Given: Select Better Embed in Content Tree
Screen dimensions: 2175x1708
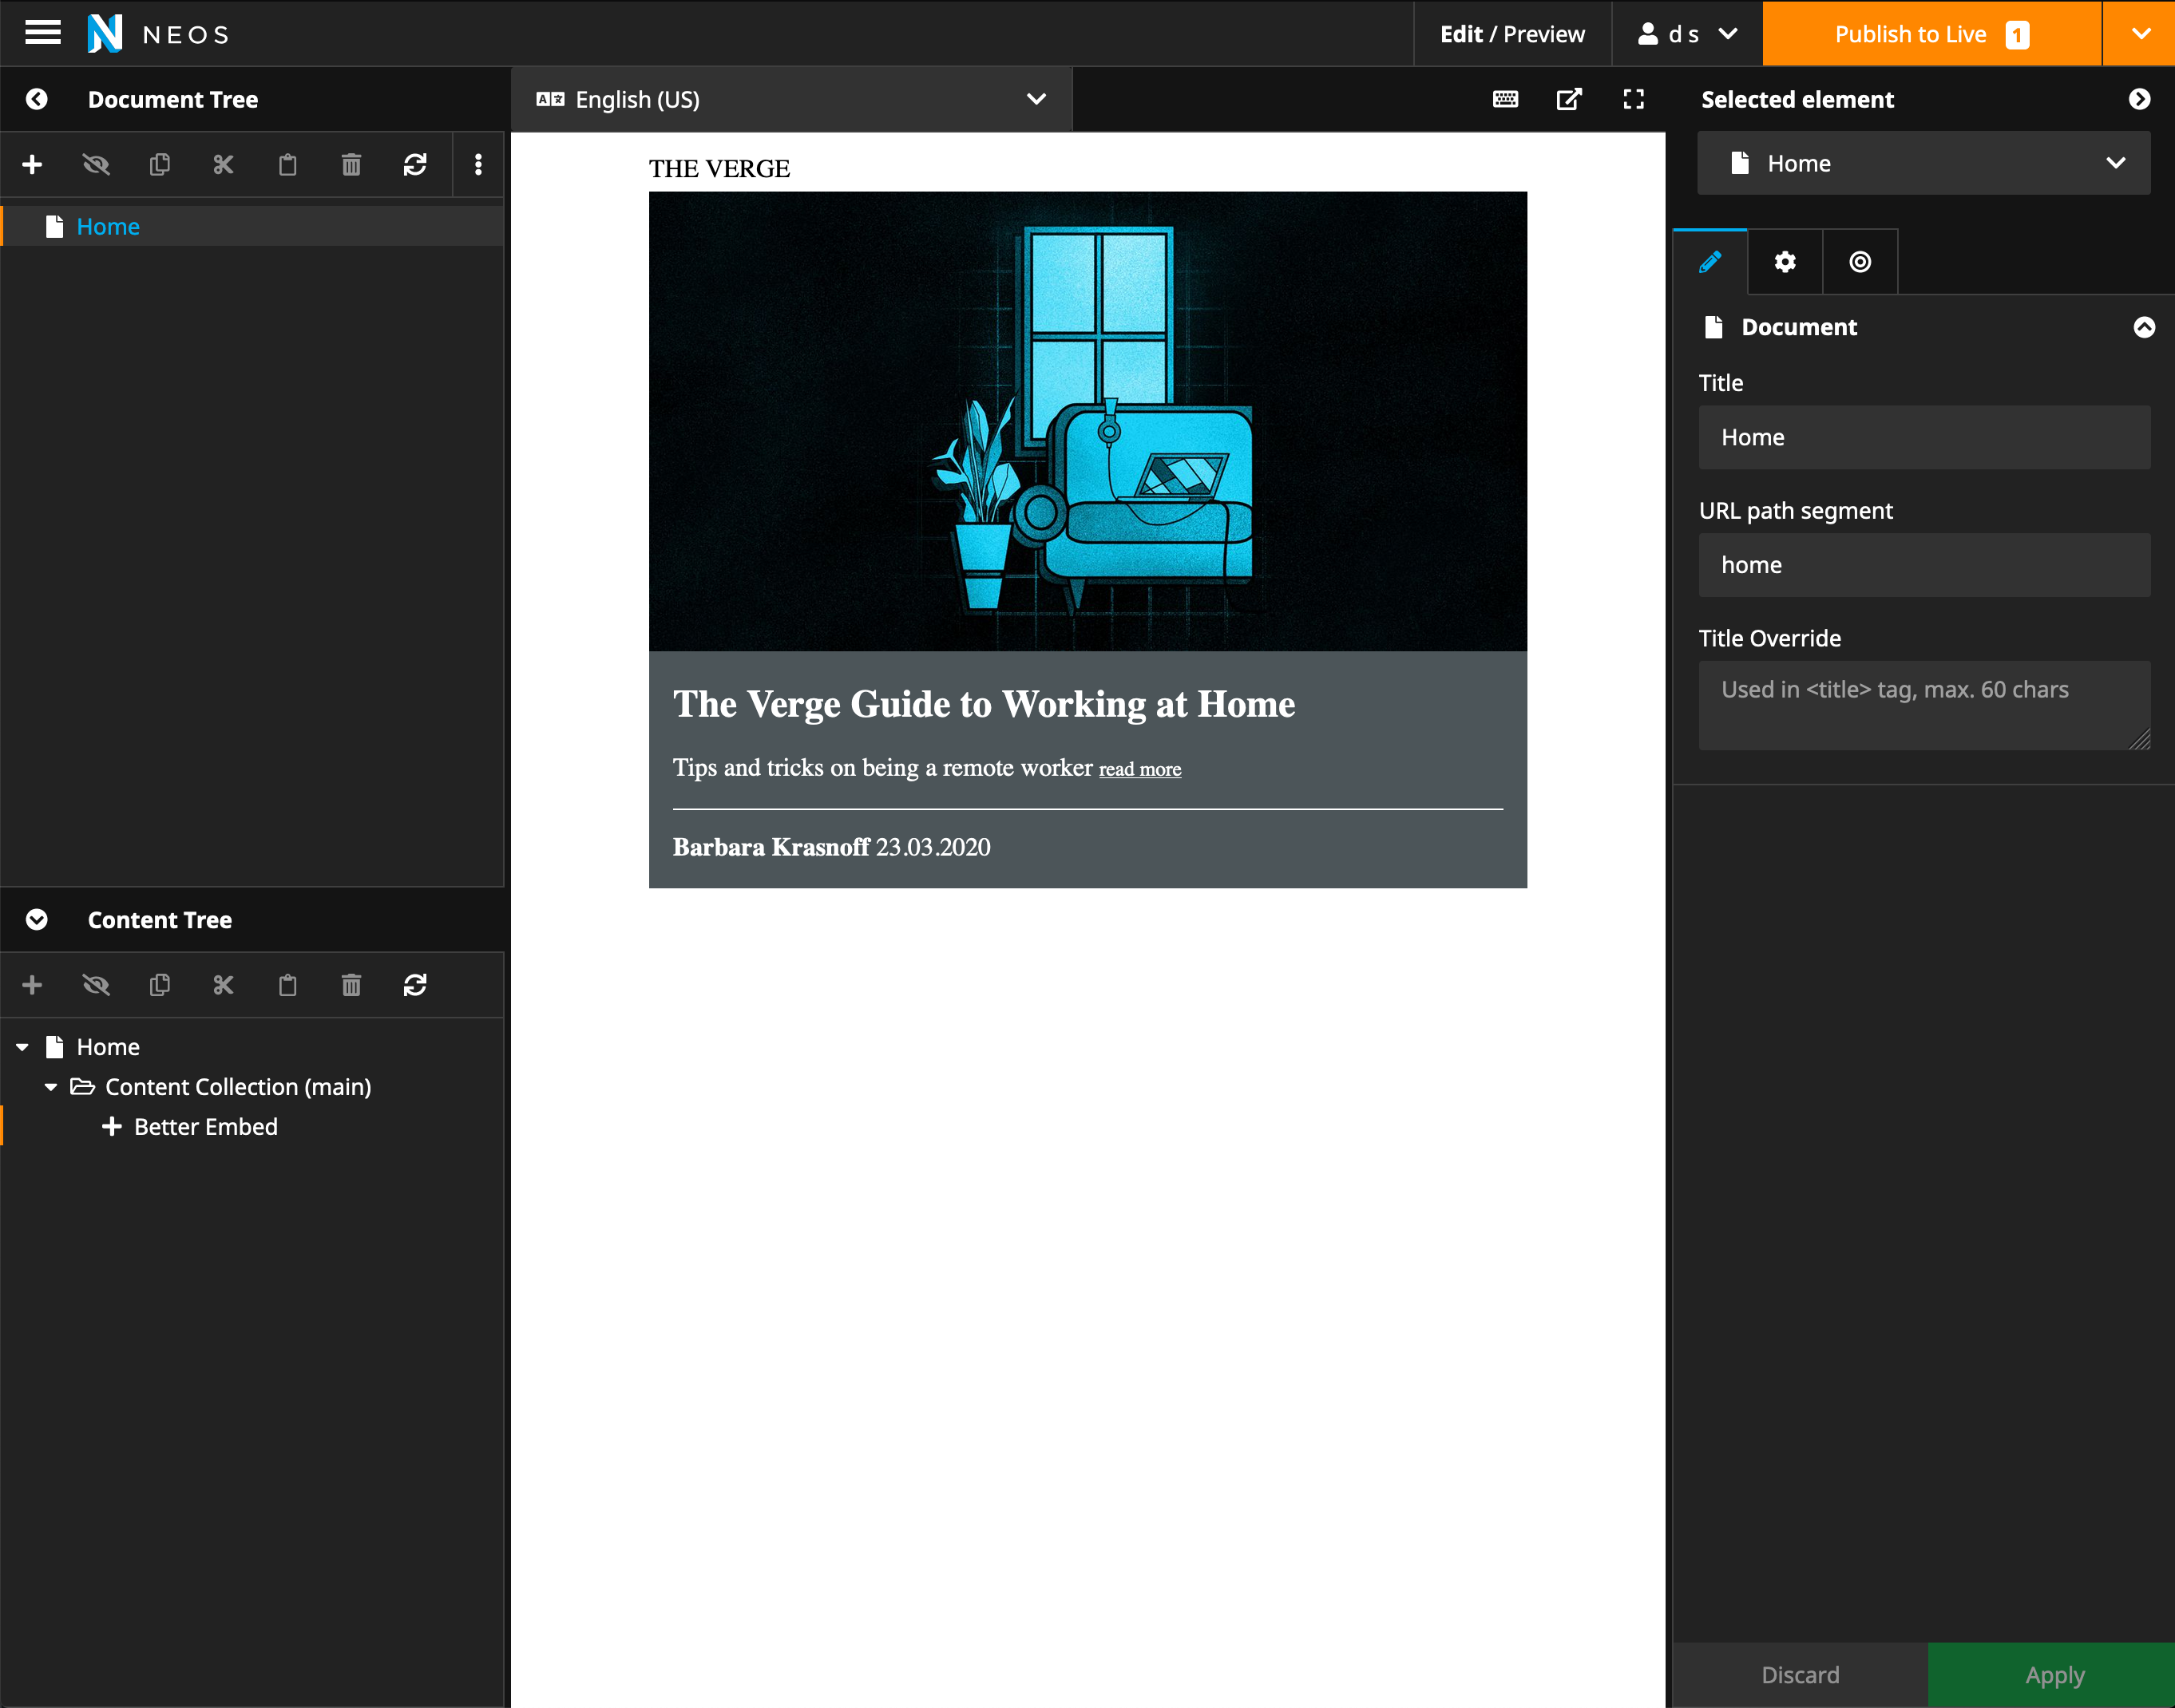Looking at the screenshot, I should coord(205,1127).
